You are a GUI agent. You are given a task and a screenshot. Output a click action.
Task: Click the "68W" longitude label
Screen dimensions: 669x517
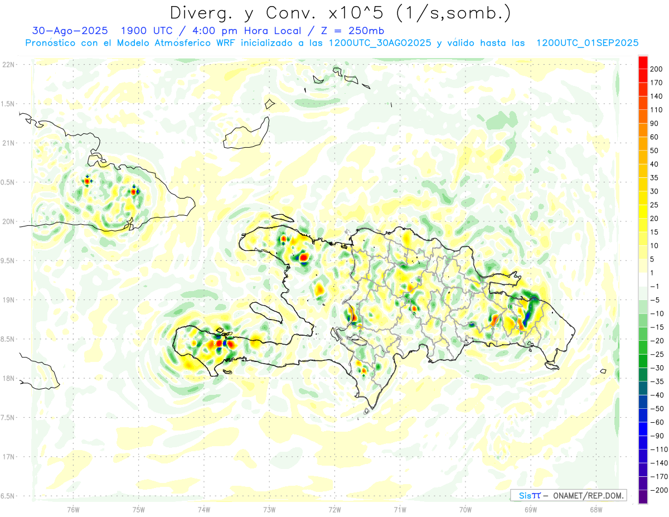(596, 509)
